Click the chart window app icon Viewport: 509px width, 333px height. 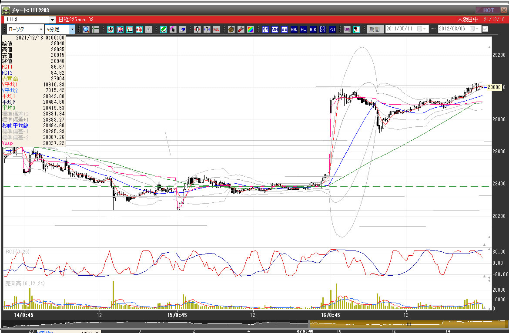(6, 10)
